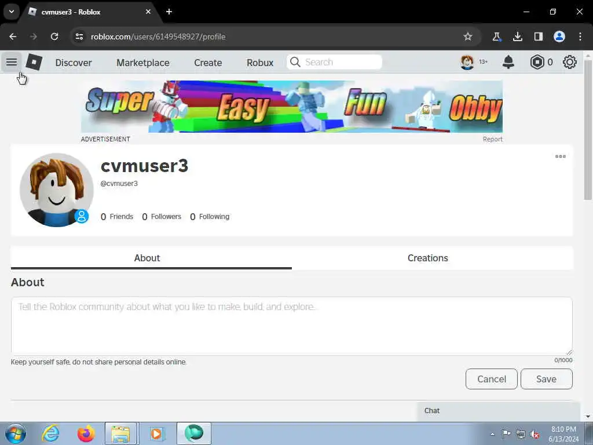View the 0 Followers link
Image resolution: width=593 pixels, height=445 pixels.
[162, 217]
